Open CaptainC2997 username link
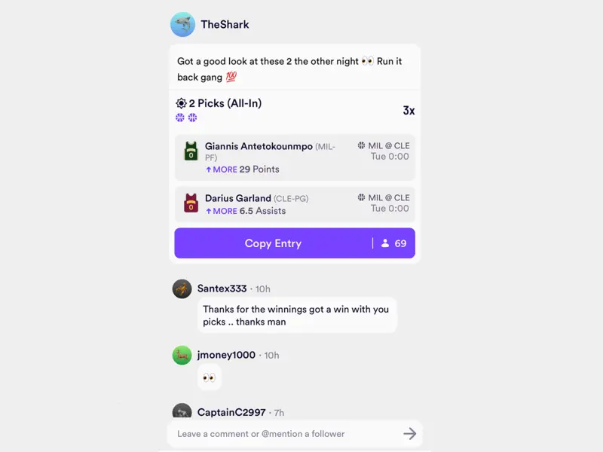 pyautogui.click(x=231, y=412)
